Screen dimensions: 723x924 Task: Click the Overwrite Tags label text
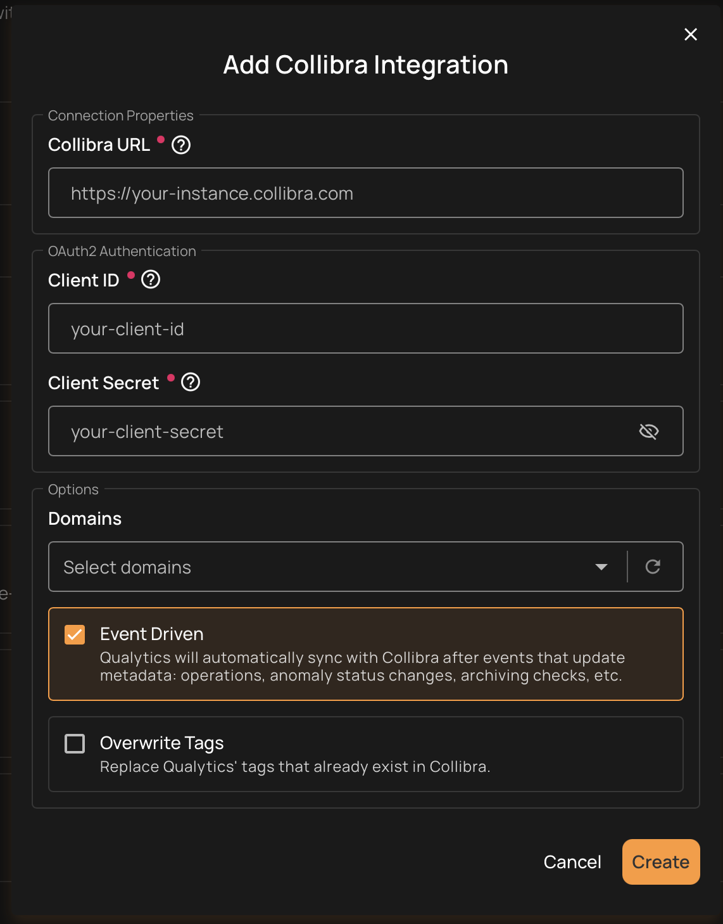pos(161,743)
